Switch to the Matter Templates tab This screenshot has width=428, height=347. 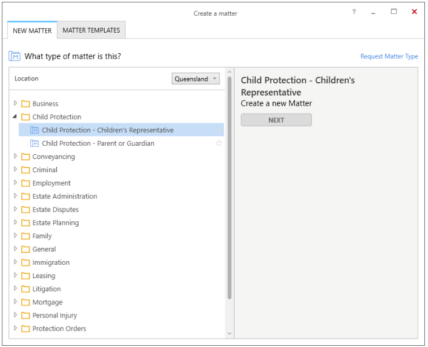click(x=91, y=30)
